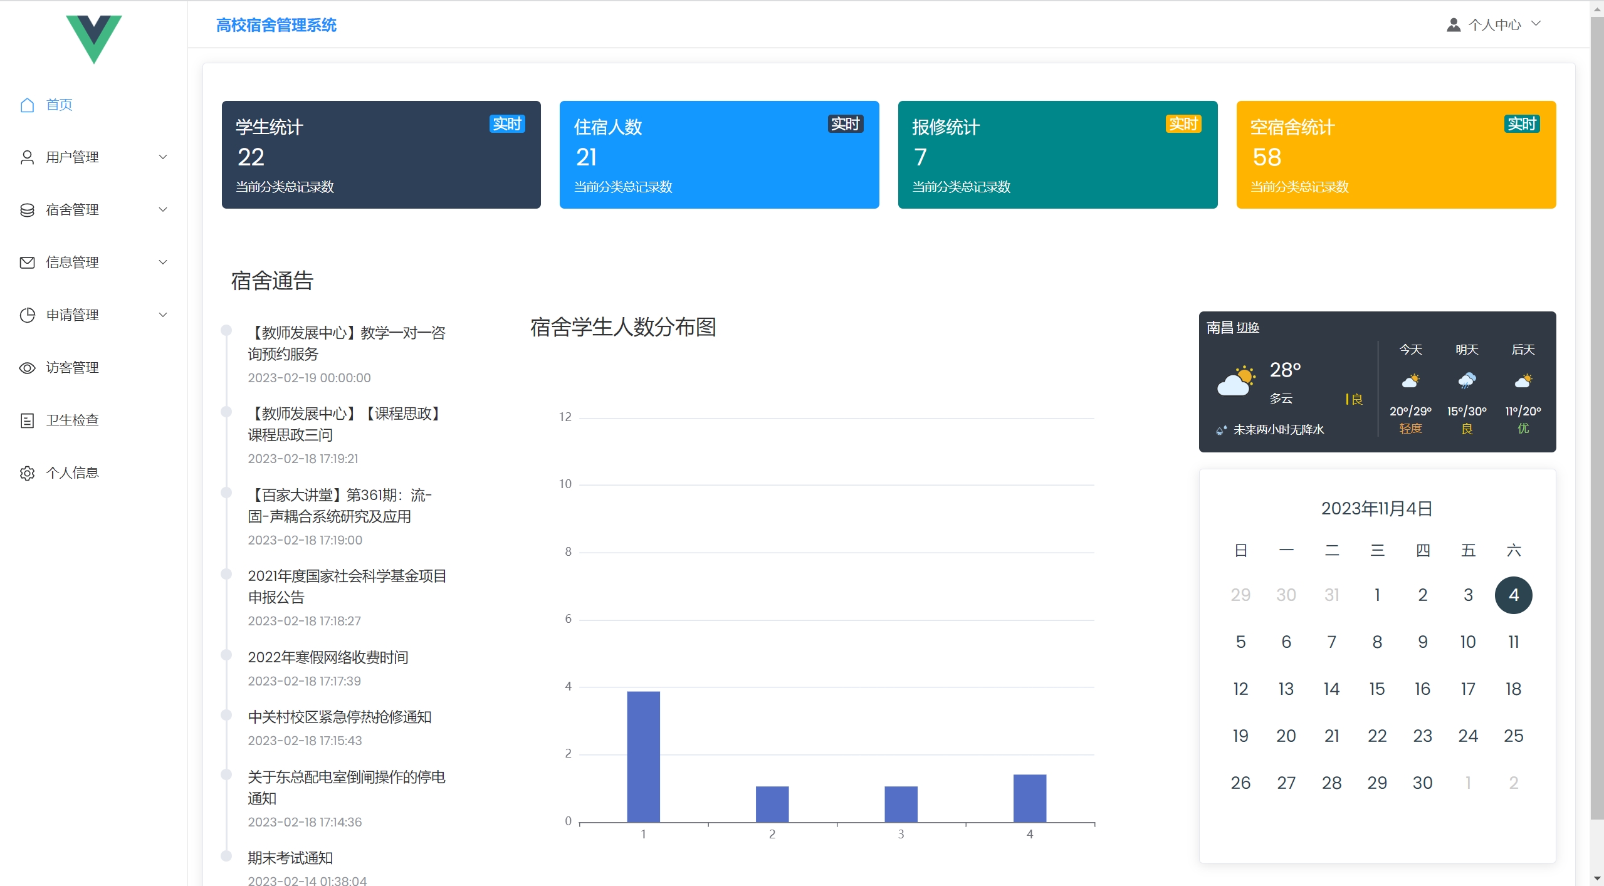Click the gear icon for 个人信息
Image resolution: width=1604 pixels, height=886 pixels.
(27, 473)
